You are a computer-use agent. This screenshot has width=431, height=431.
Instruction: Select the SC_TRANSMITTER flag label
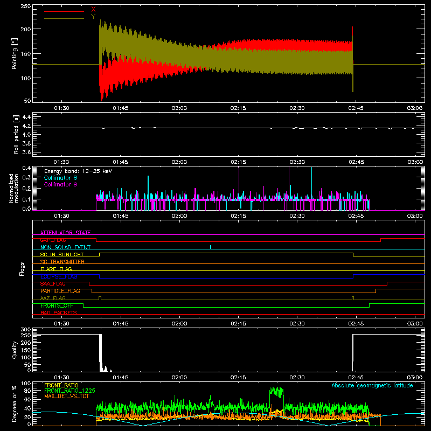point(62,261)
